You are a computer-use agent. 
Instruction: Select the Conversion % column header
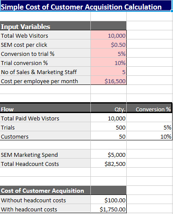149,108
